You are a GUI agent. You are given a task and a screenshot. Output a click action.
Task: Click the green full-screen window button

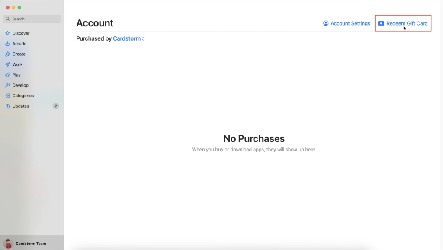(19, 8)
